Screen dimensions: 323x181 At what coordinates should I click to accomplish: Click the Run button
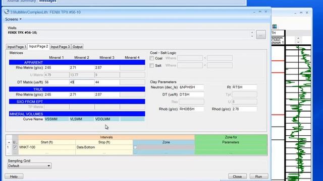[x=259, y=176]
